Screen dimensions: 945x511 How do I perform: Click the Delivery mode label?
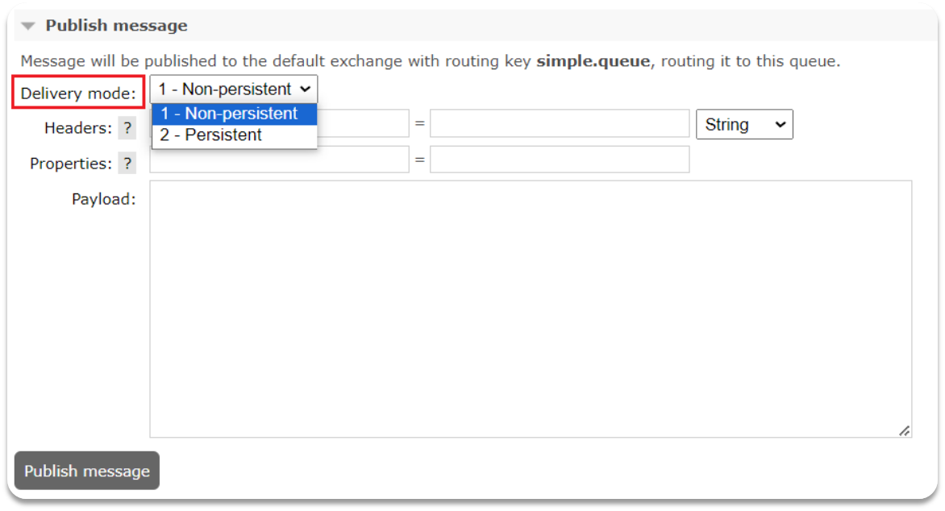78,93
